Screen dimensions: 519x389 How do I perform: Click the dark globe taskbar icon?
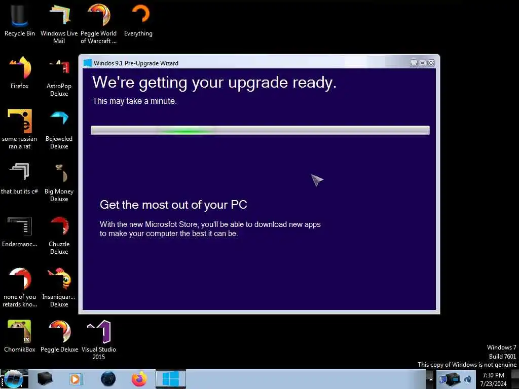(108, 379)
